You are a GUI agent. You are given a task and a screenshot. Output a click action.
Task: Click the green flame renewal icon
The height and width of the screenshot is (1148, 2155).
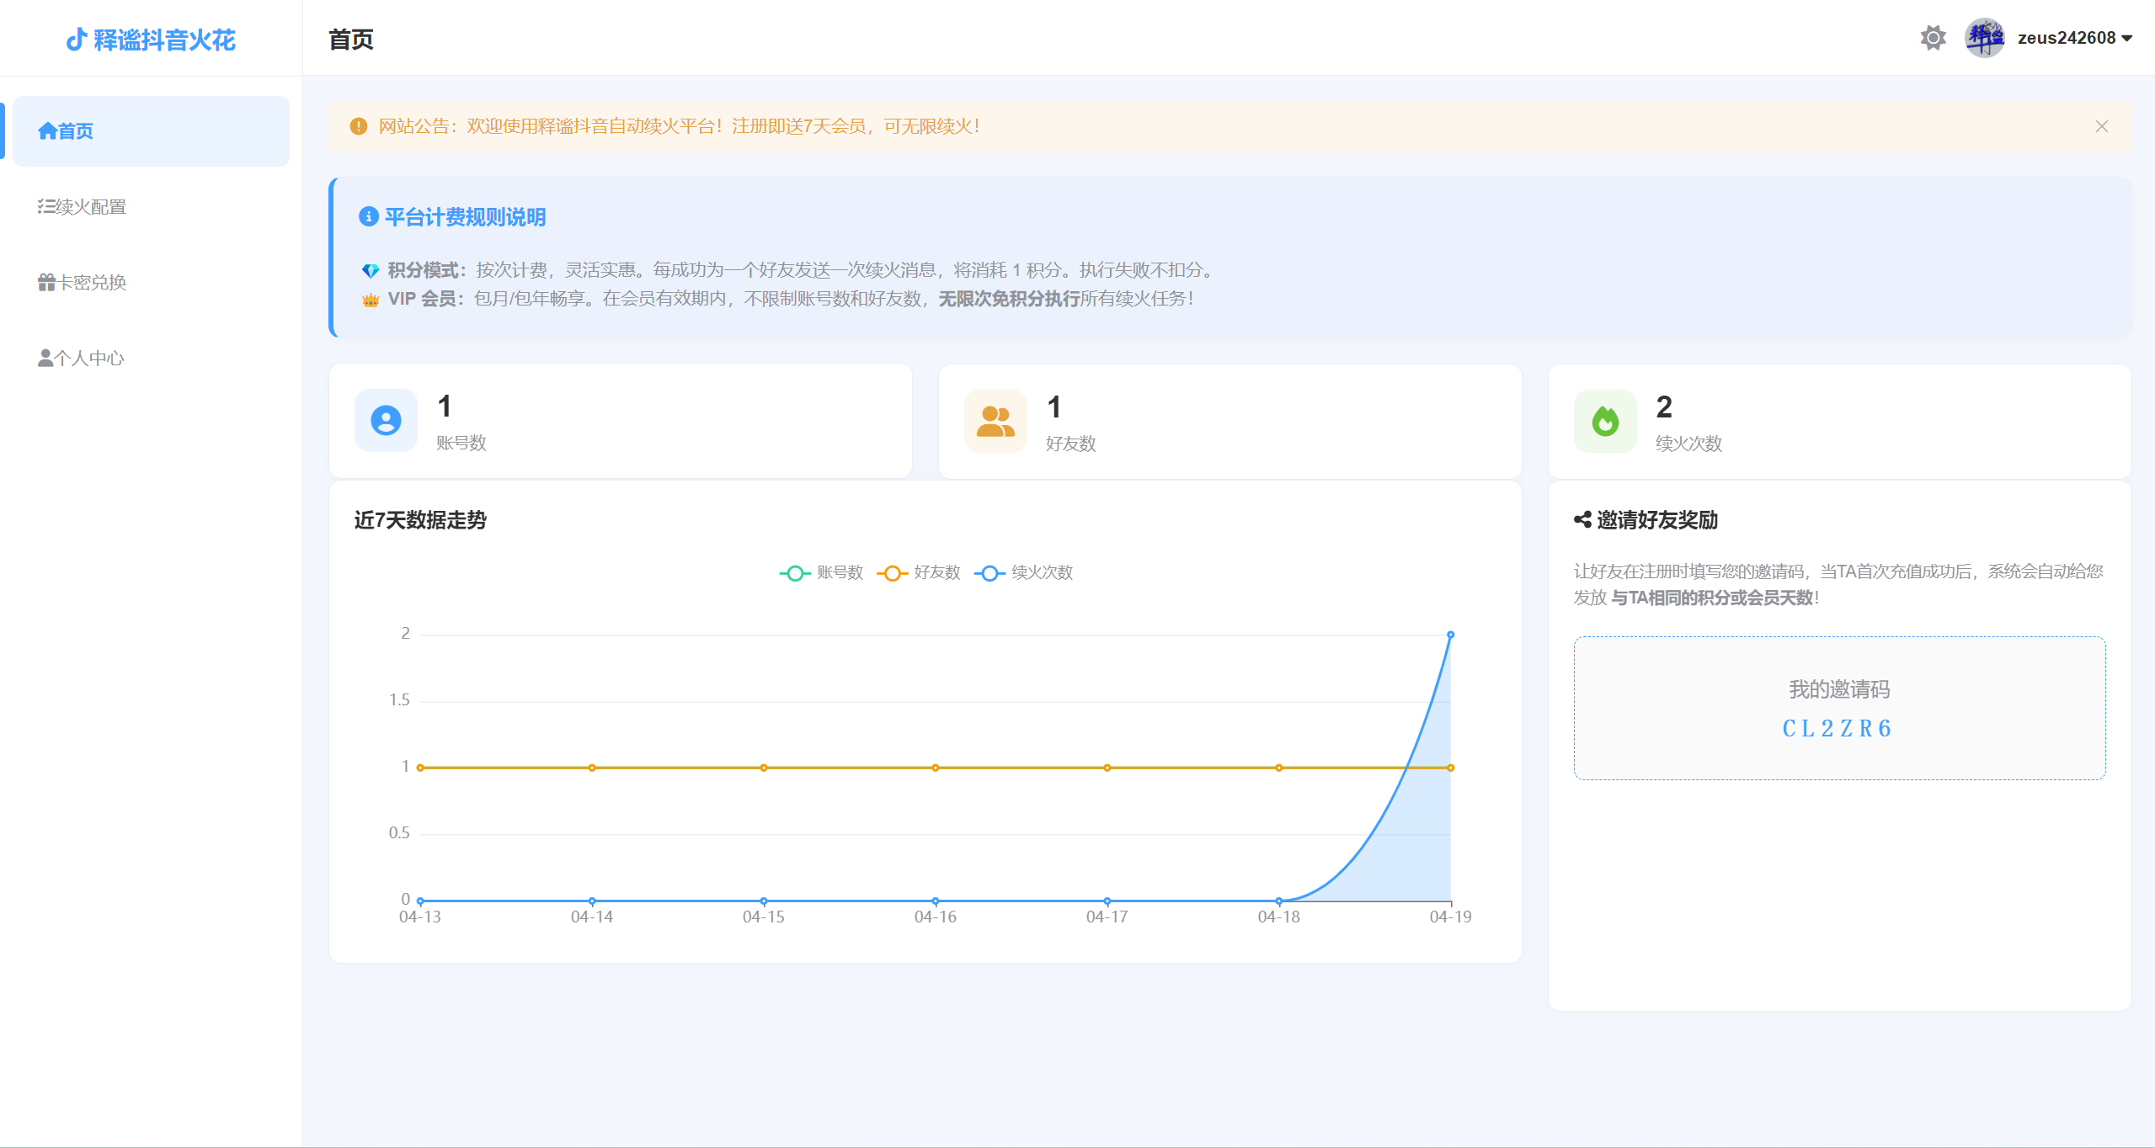(x=1605, y=421)
